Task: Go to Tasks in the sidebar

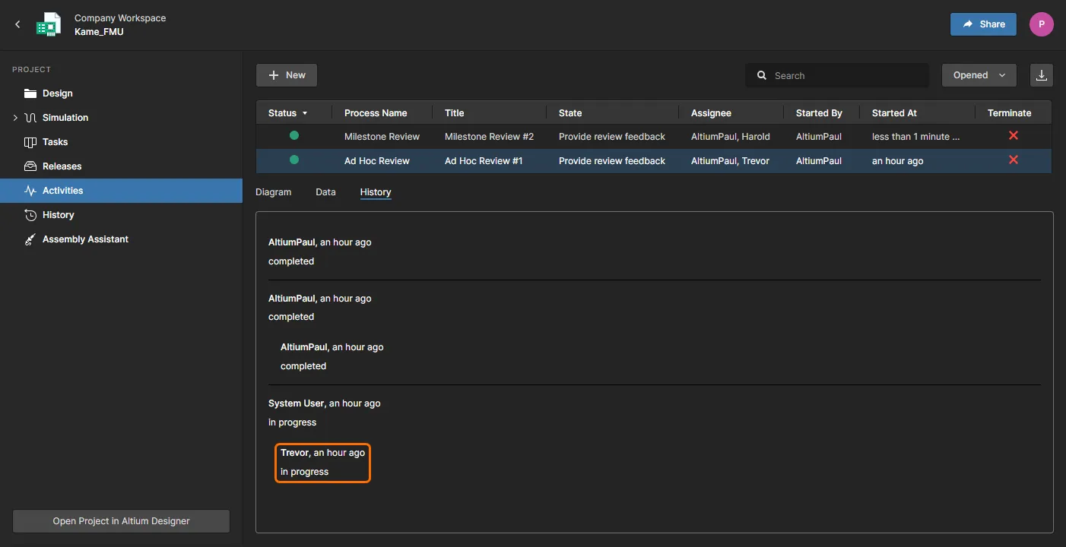Action: tap(55, 142)
